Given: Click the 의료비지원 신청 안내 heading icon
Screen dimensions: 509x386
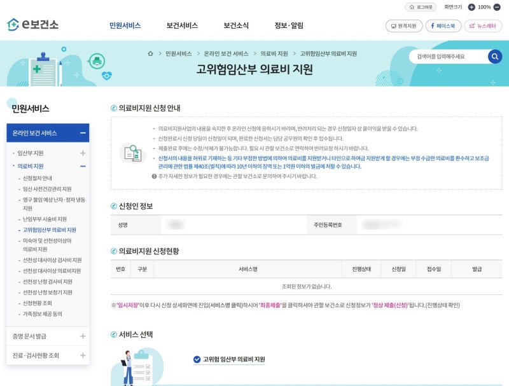Looking at the screenshot, I should [114, 108].
